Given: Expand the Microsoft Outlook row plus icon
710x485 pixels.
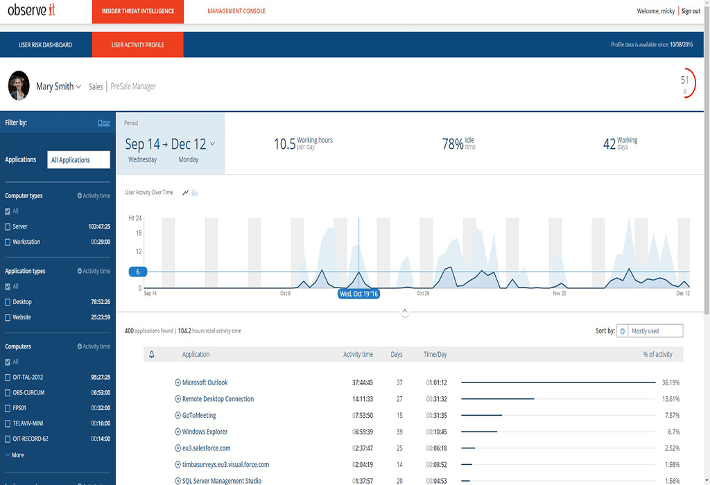Looking at the screenshot, I should pos(177,382).
